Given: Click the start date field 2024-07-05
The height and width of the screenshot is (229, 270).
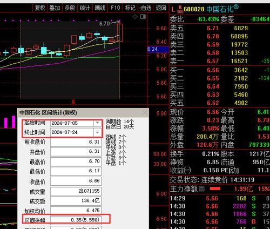Looking at the screenshot, I should coord(72,123).
